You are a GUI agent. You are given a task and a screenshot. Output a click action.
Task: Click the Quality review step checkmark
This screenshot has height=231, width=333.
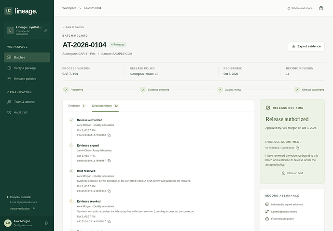[x=220, y=90]
